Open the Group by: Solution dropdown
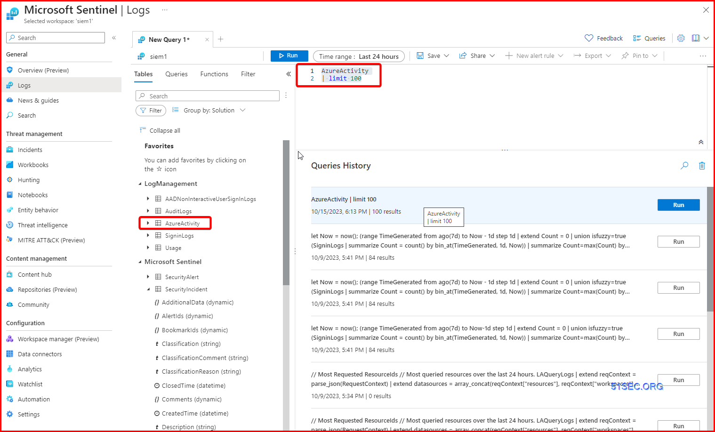 [x=209, y=110]
